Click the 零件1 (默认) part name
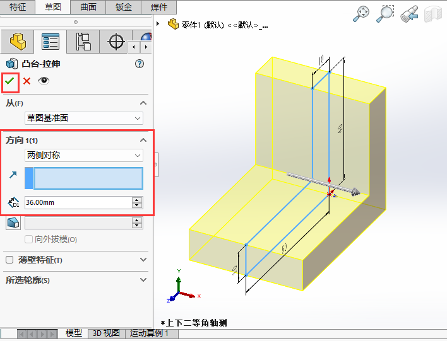 (203, 25)
